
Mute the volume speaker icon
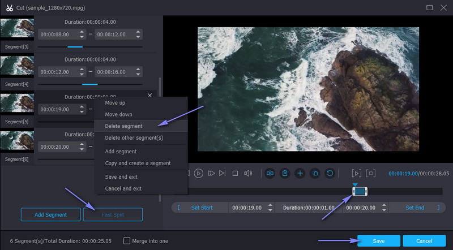click(248, 173)
